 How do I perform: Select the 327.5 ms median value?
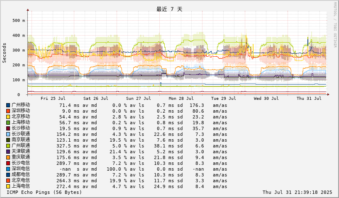click(x=68, y=146)
